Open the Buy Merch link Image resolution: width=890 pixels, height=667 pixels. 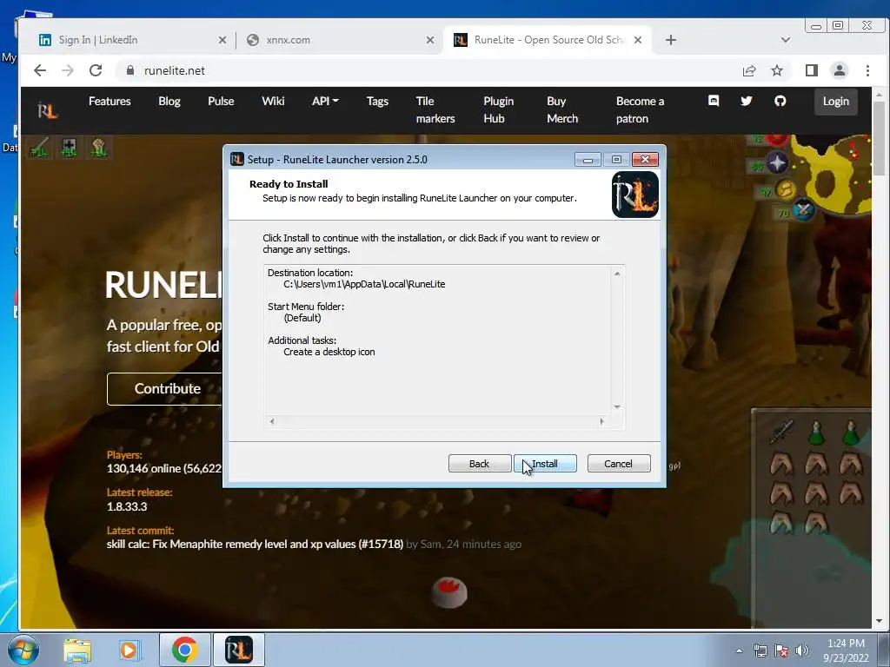(x=562, y=109)
